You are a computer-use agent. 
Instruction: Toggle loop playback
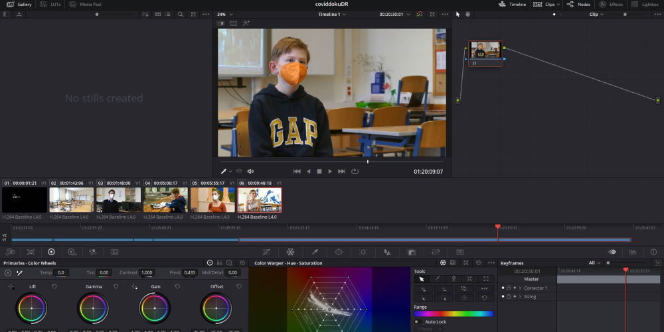click(x=355, y=172)
